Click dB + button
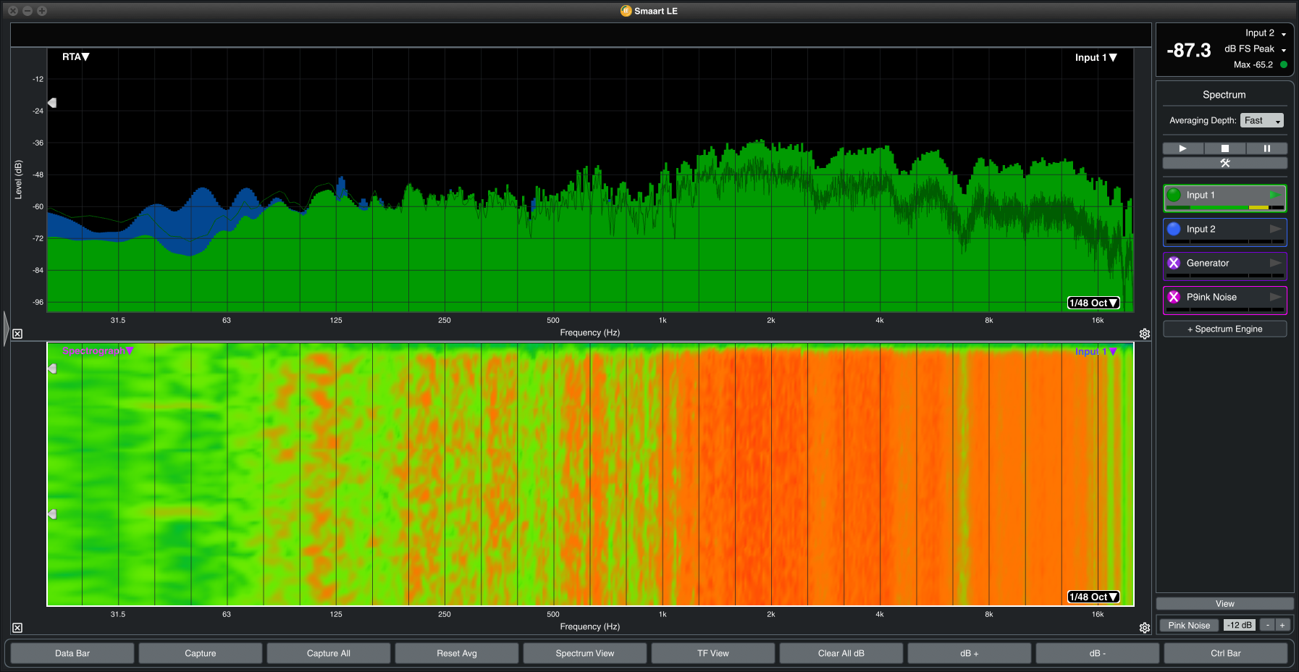 tap(970, 653)
